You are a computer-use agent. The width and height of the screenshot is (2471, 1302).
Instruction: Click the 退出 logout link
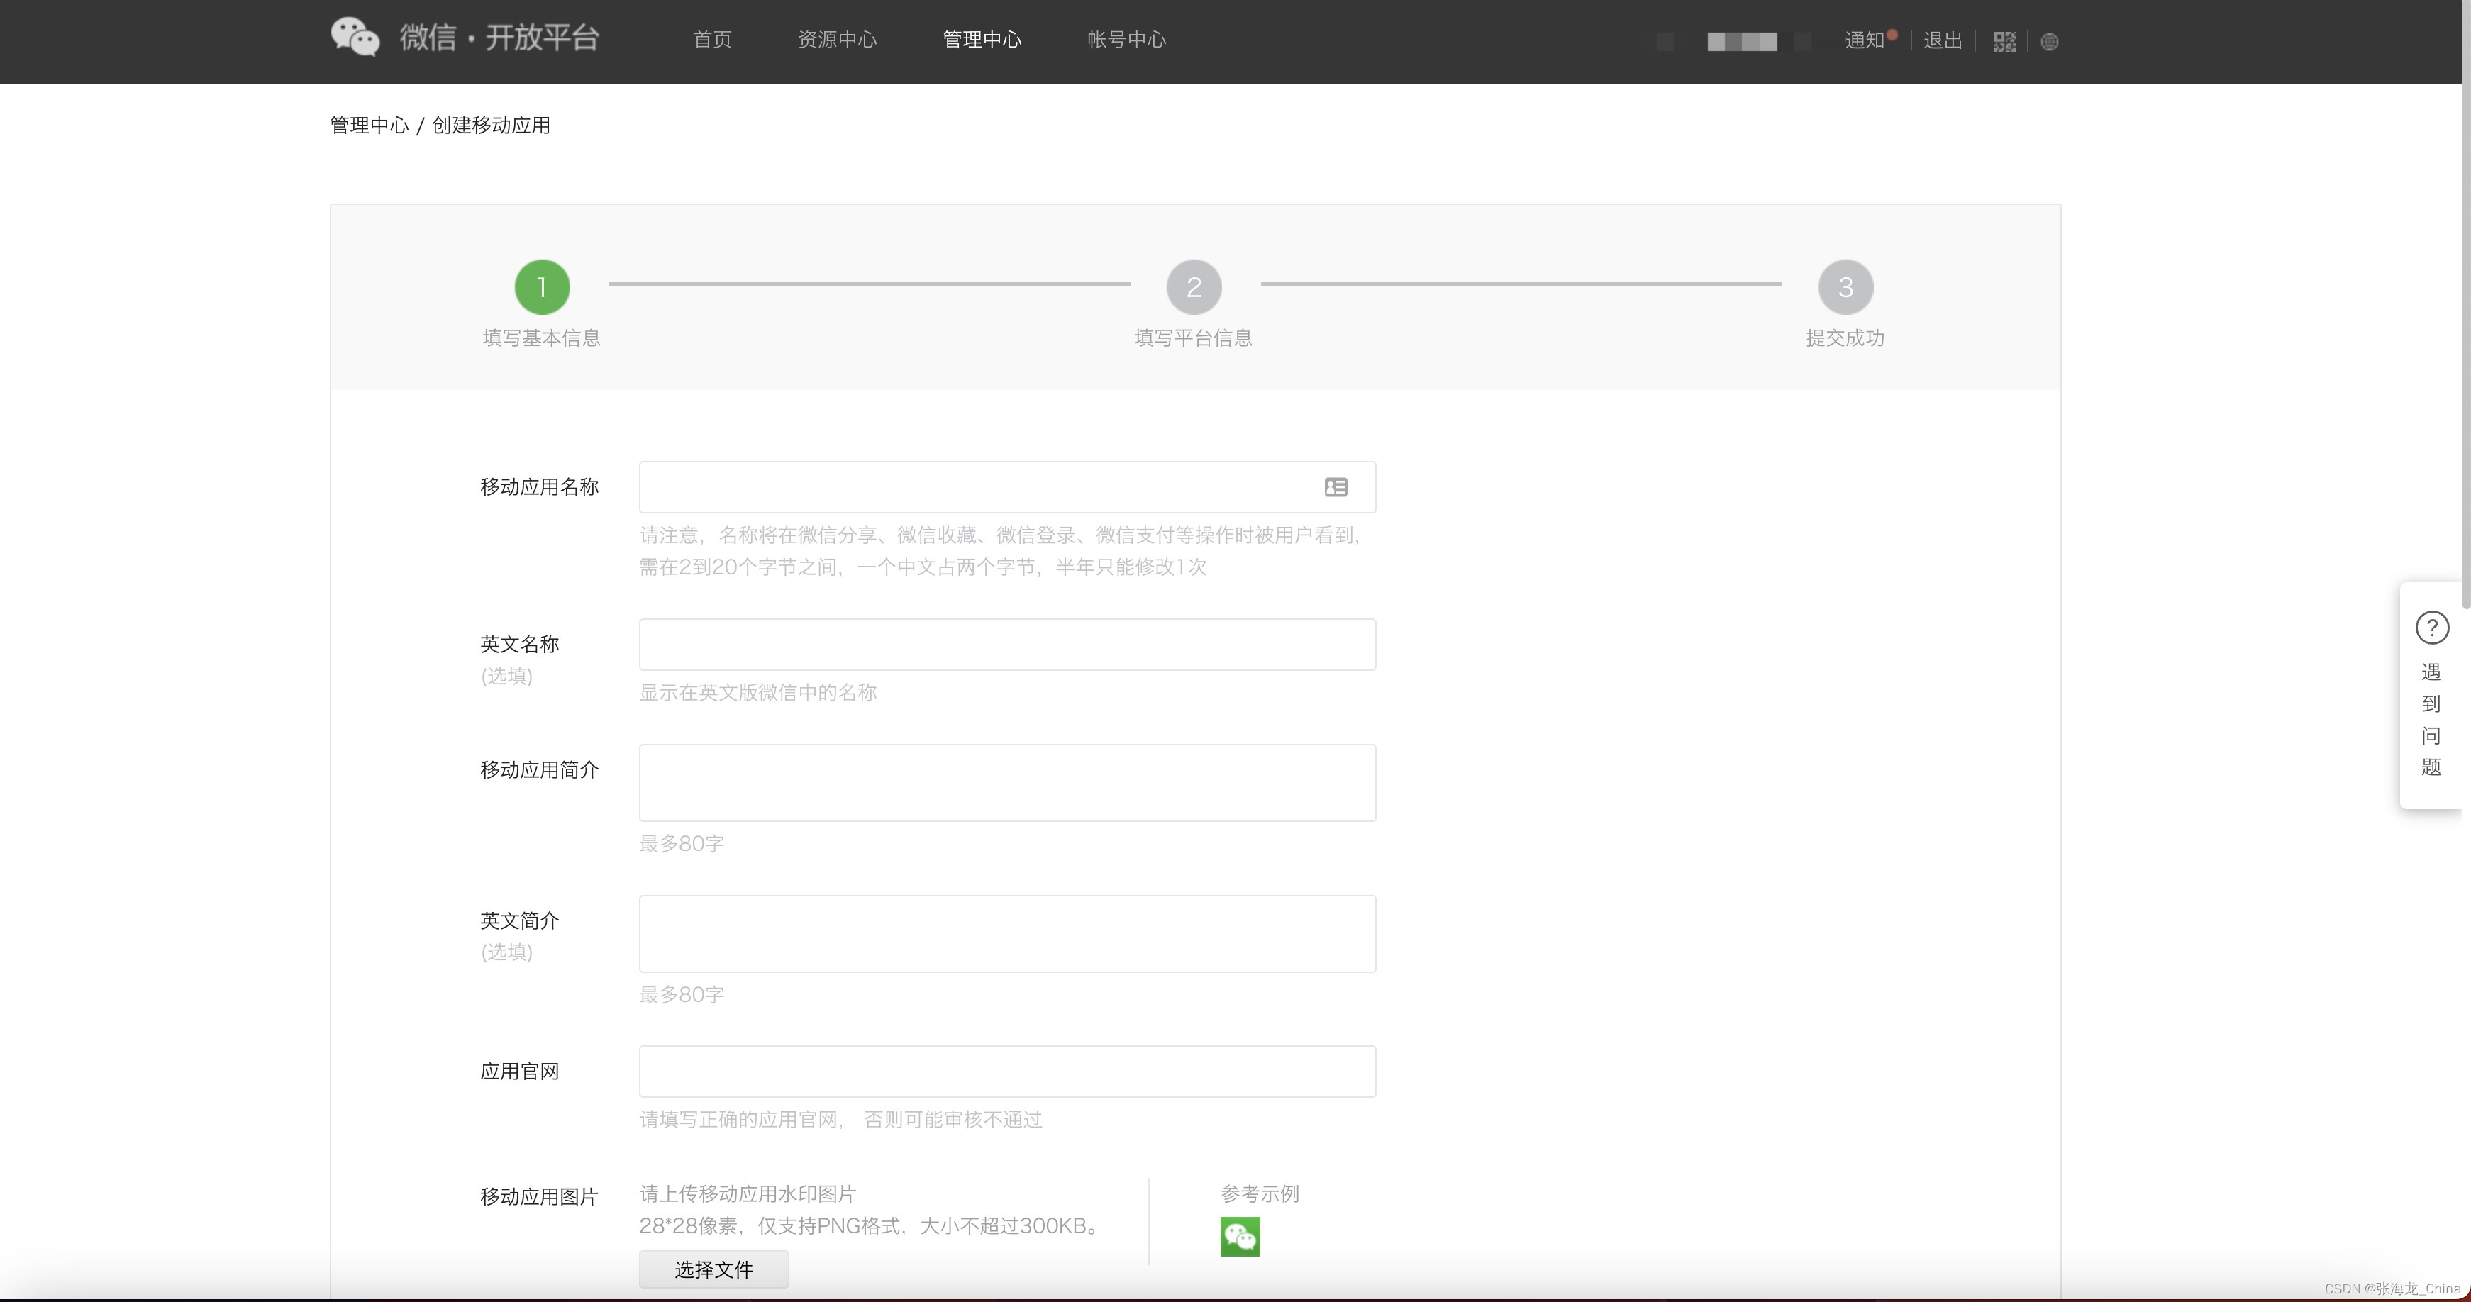[x=1943, y=40]
